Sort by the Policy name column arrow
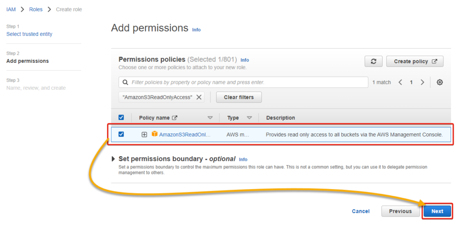460x225 pixels. (210, 118)
